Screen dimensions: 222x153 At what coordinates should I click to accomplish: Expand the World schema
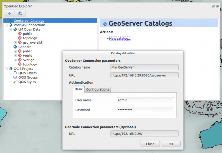click(15, 56)
